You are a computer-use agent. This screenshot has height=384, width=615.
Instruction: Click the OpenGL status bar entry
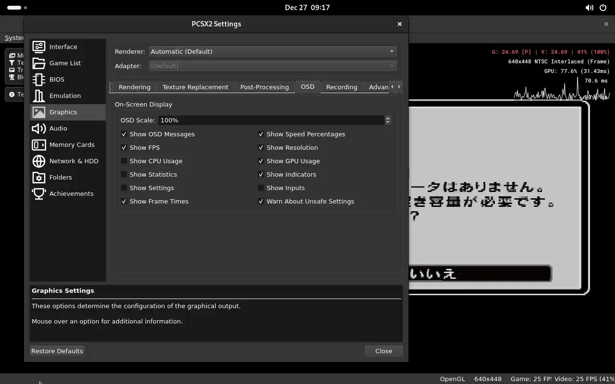coord(453,379)
